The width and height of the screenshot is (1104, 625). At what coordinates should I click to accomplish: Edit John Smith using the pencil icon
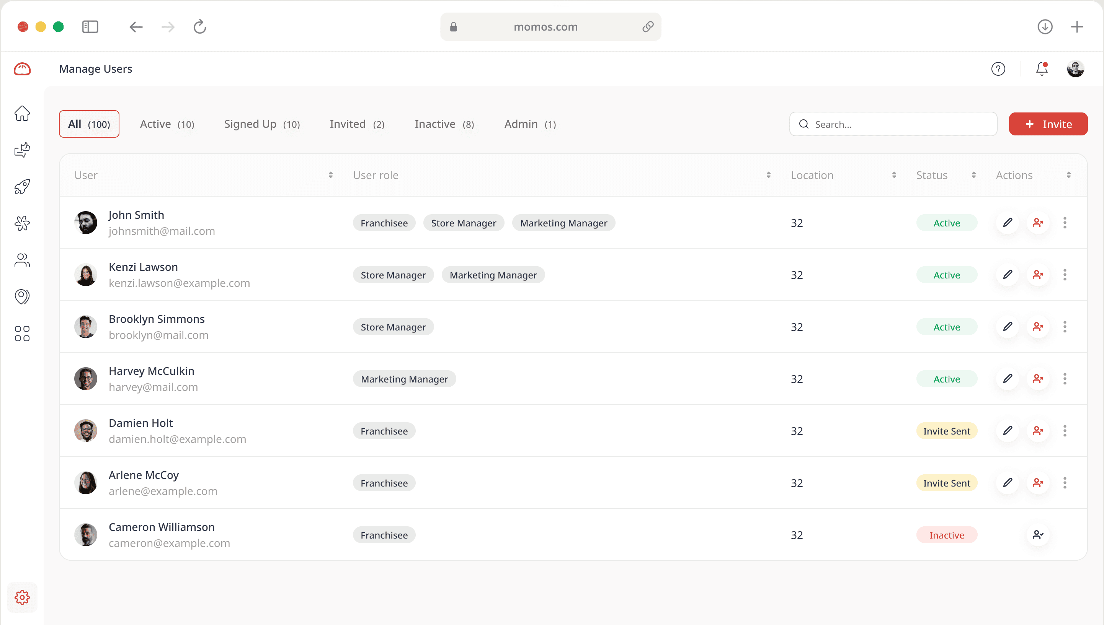click(1008, 223)
